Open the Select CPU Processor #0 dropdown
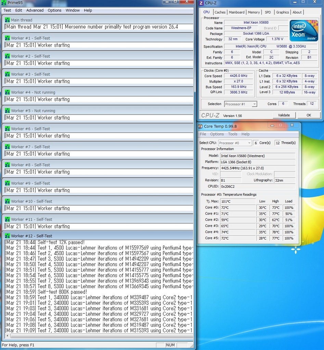Screen dimensions: 324x350 point(235,143)
